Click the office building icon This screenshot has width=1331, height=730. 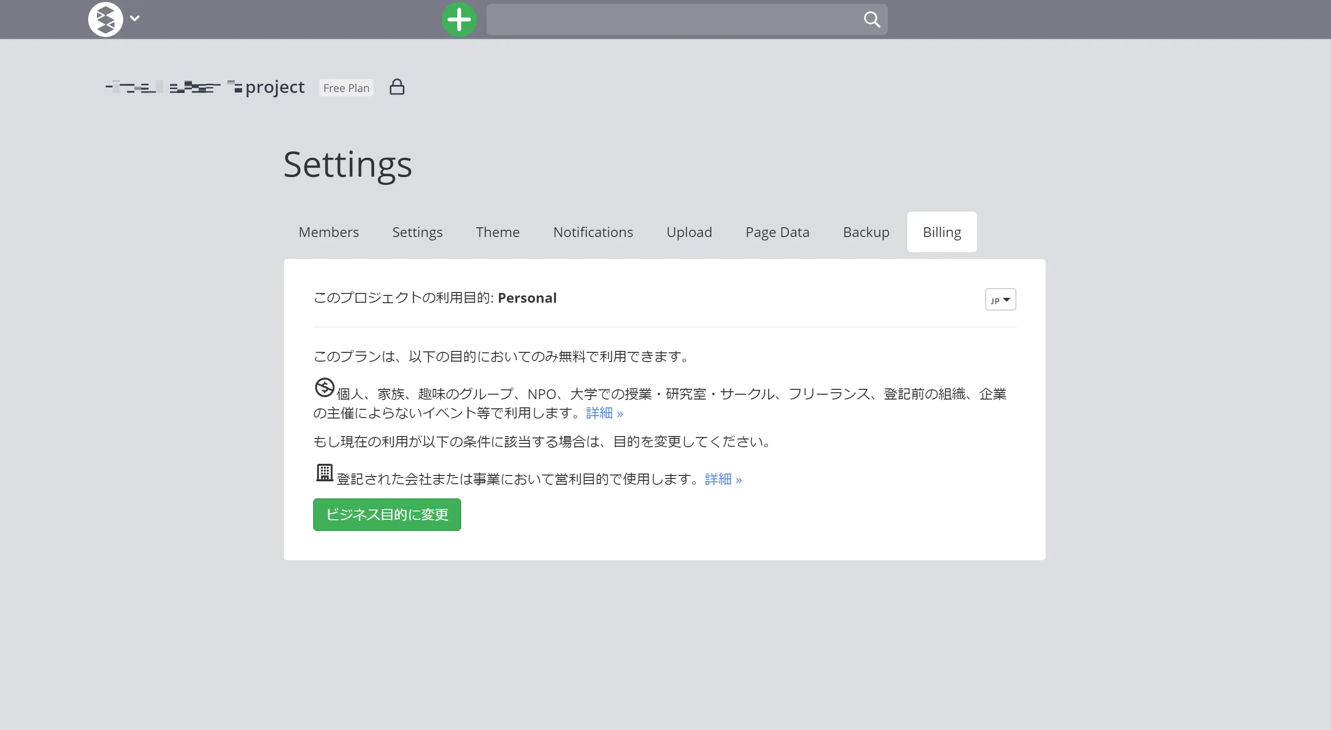[x=324, y=473]
